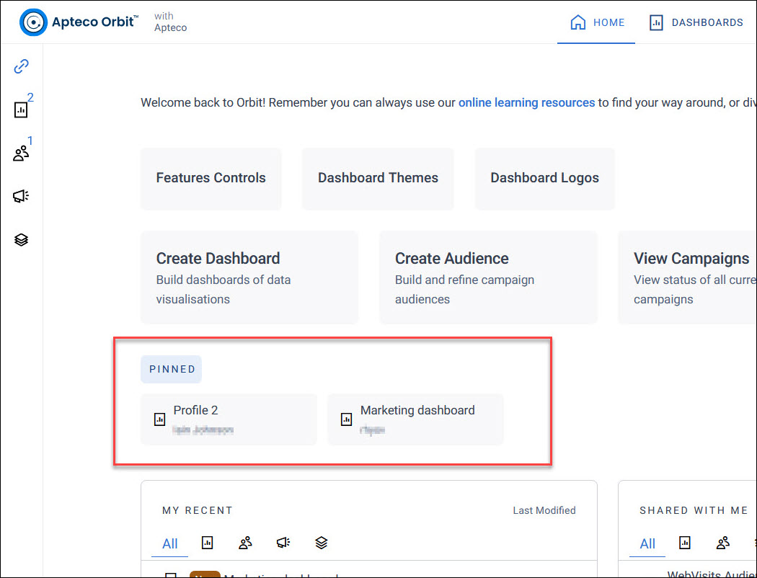Change the Last Modified sort option

(x=544, y=510)
